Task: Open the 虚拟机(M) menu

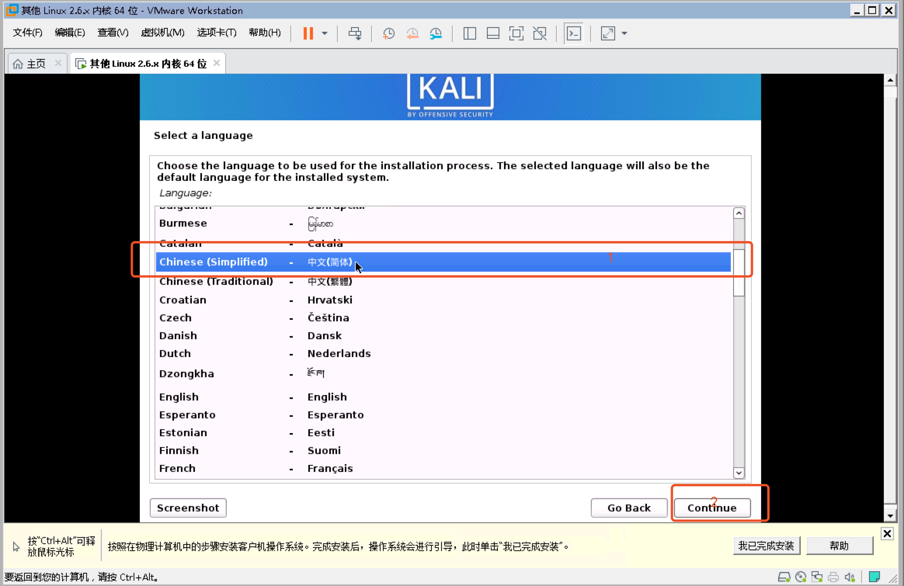Action: coord(163,33)
